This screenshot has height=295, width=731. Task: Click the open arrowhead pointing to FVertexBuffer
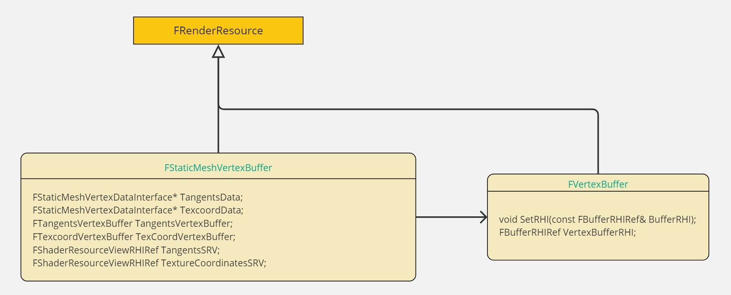(483, 217)
